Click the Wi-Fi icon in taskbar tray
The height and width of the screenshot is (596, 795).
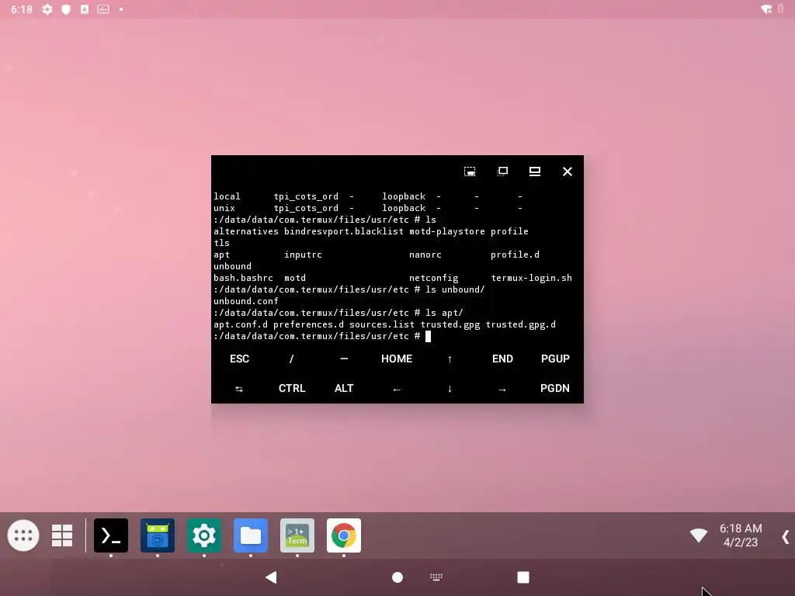[699, 535]
